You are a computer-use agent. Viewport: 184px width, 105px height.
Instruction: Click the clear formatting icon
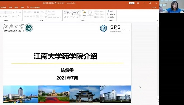point(20,12)
